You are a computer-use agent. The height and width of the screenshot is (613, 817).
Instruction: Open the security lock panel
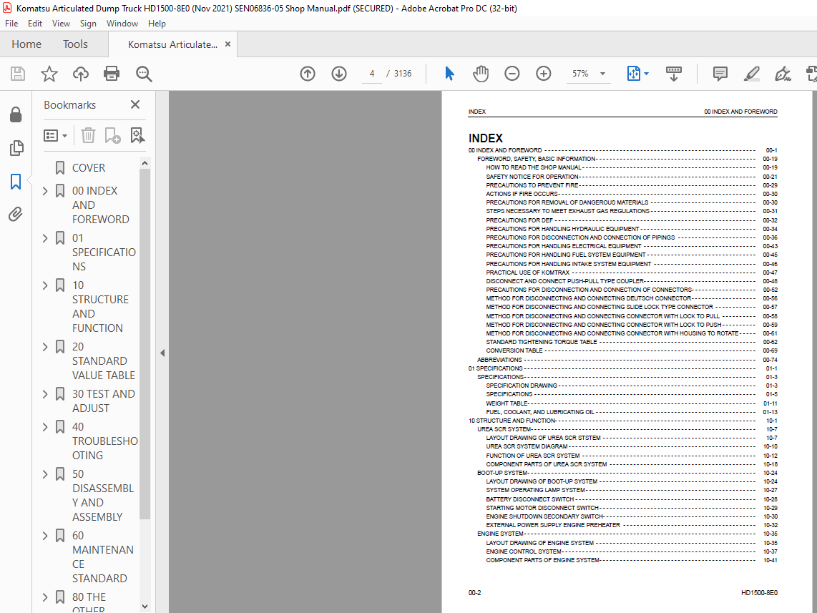pyautogui.click(x=16, y=114)
